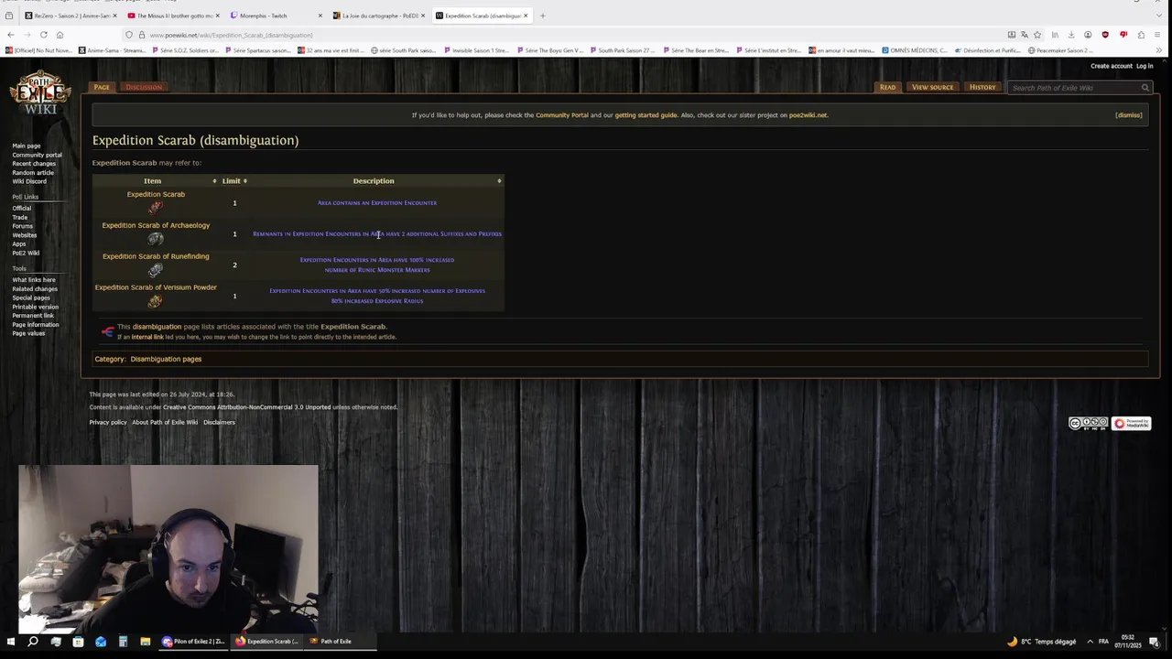Viewport: 1172px width, 659px height.
Task: Click Main page in the sidebar
Action: click(27, 146)
